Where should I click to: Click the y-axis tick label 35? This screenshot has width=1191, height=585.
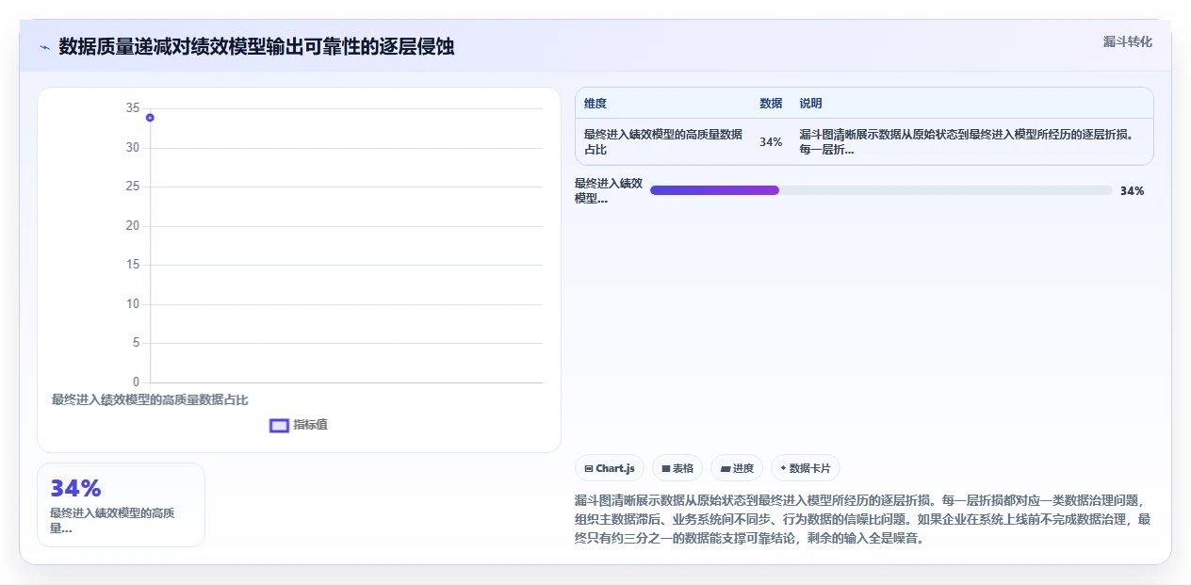coord(132,108)
